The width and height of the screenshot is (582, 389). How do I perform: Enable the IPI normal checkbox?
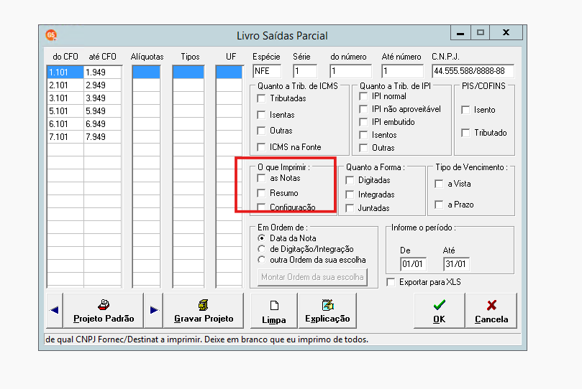click(363, 96)
